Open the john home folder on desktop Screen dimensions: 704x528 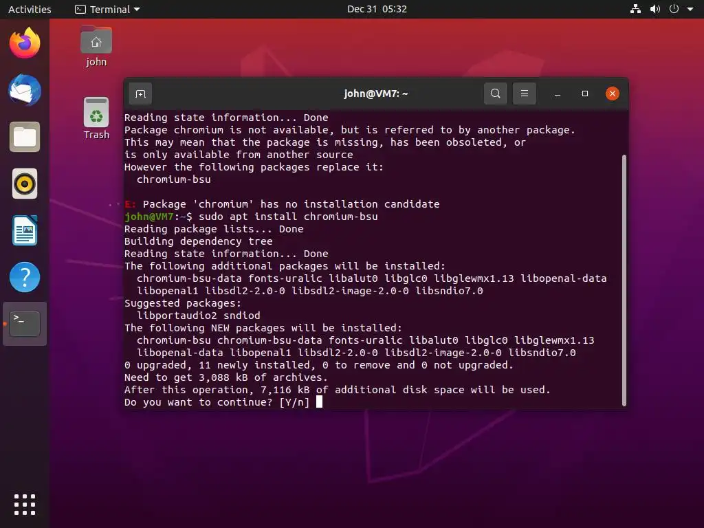pos(96,46)
